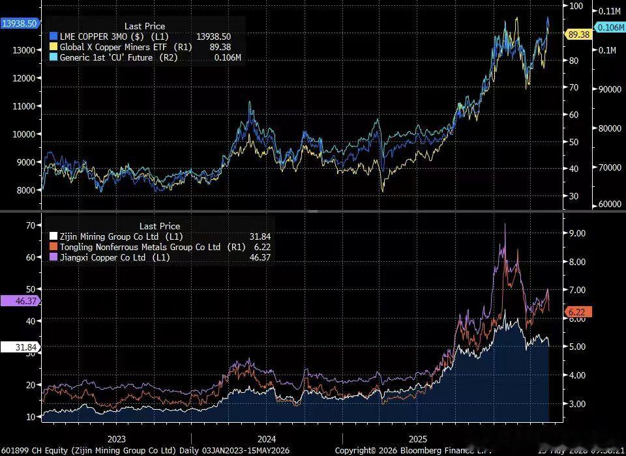This screenshot has width=626, height=456.
Task: Click the blue 13938.50 axis price tag
Action: (20, 23)
